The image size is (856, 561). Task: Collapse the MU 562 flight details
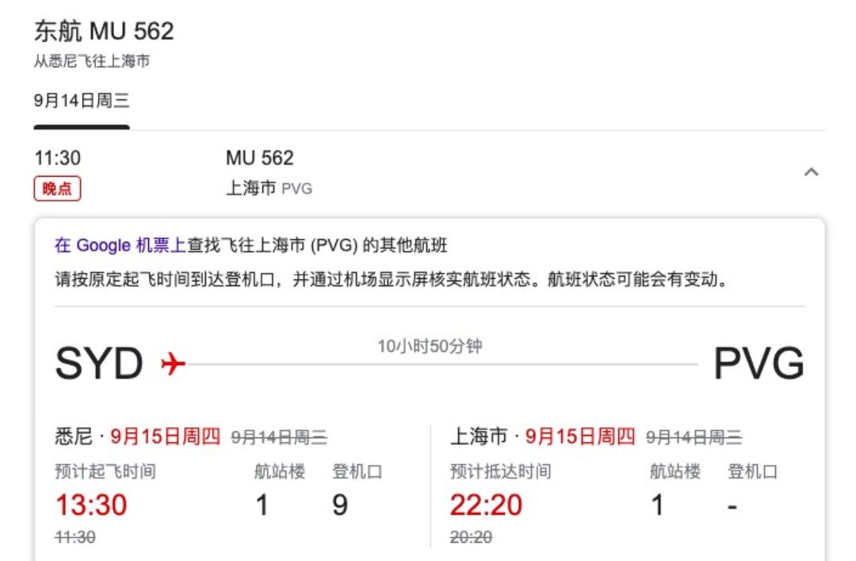click(x=810, y=170)
